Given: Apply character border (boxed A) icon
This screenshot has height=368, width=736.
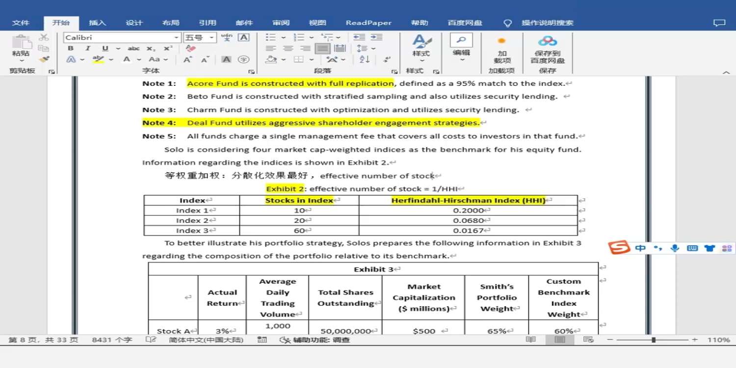Looking at the screenshot, I should coord(243,38).
